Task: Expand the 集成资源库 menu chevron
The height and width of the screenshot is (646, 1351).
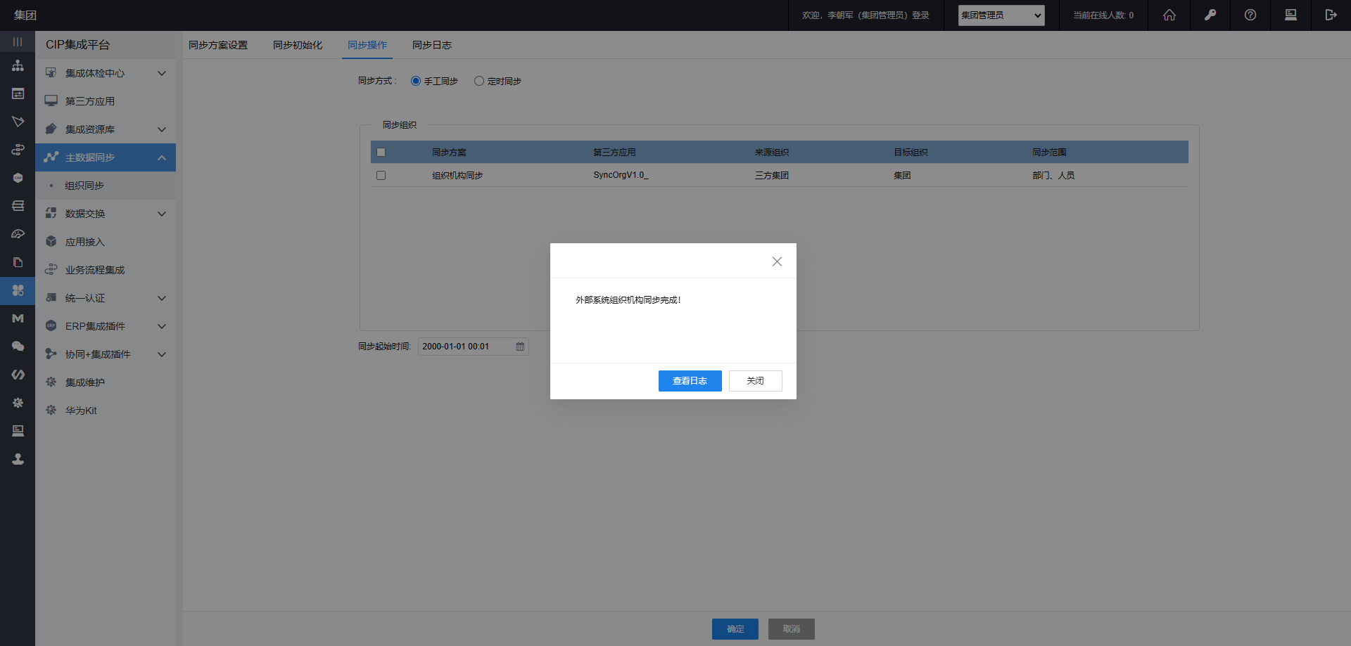Action: tap(162, 129)
